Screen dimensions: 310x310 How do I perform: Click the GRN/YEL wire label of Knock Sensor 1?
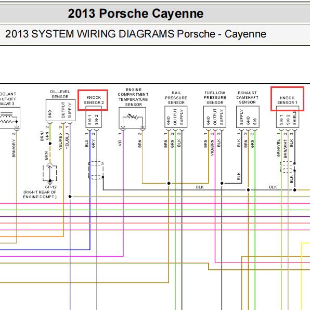pyautogui.click(x=279, y=148)
